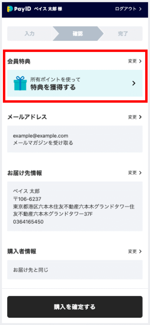Click chevron beside 会員特典 変更
The width and height of the screenshot is (150, 325).
click(141, 61)
